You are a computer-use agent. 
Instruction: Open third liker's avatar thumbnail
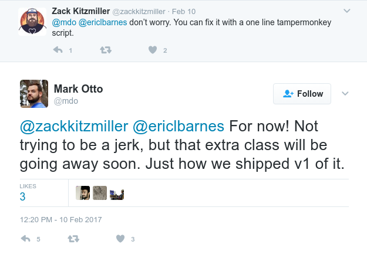pyautogui.click(x=116, y=193)
